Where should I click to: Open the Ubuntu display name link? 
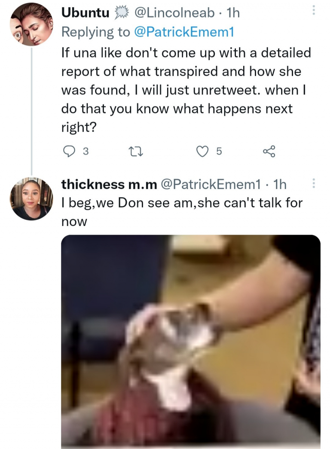click(86, 13)
